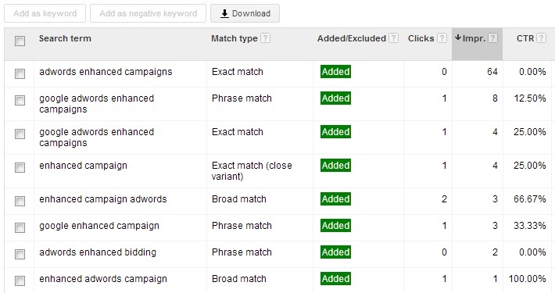This screenshot has width=555, height=293.
Task: Open the Clicks column help icon
Action: (x=442, y=38)
